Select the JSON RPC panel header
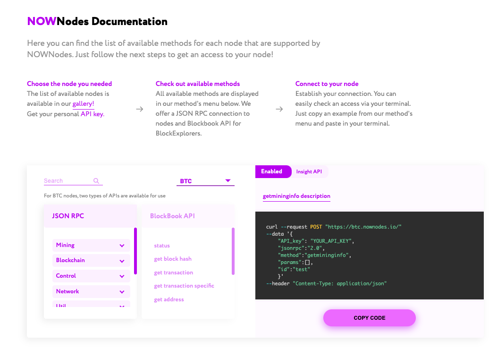Viewport: 497px width, 358px height. tap(90, 216)
